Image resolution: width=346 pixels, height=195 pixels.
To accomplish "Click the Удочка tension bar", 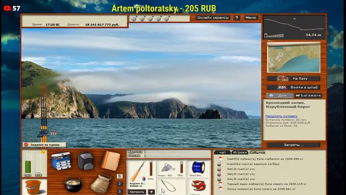I will tap(177, 152).
